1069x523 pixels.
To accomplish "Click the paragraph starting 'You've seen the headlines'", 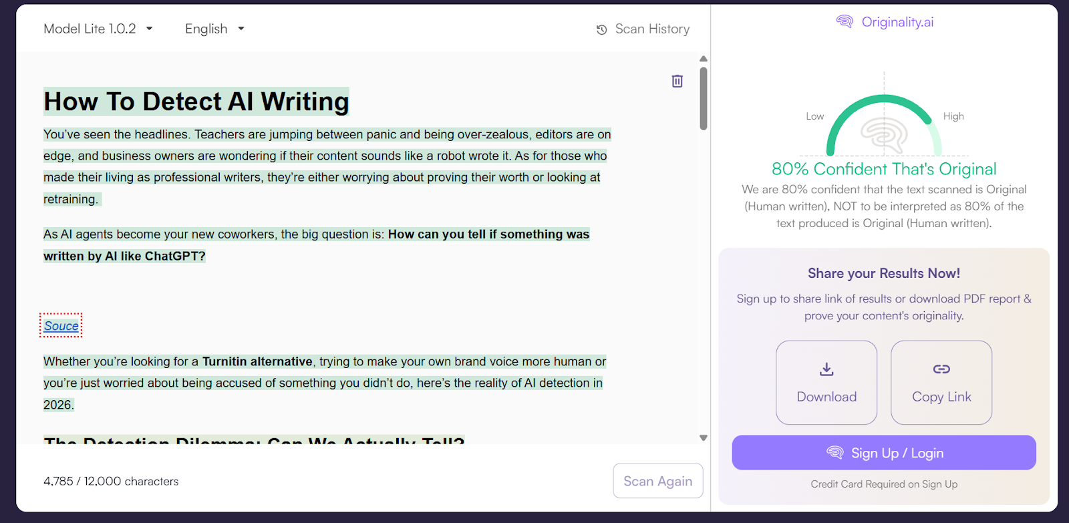I will tap(327, 166).
